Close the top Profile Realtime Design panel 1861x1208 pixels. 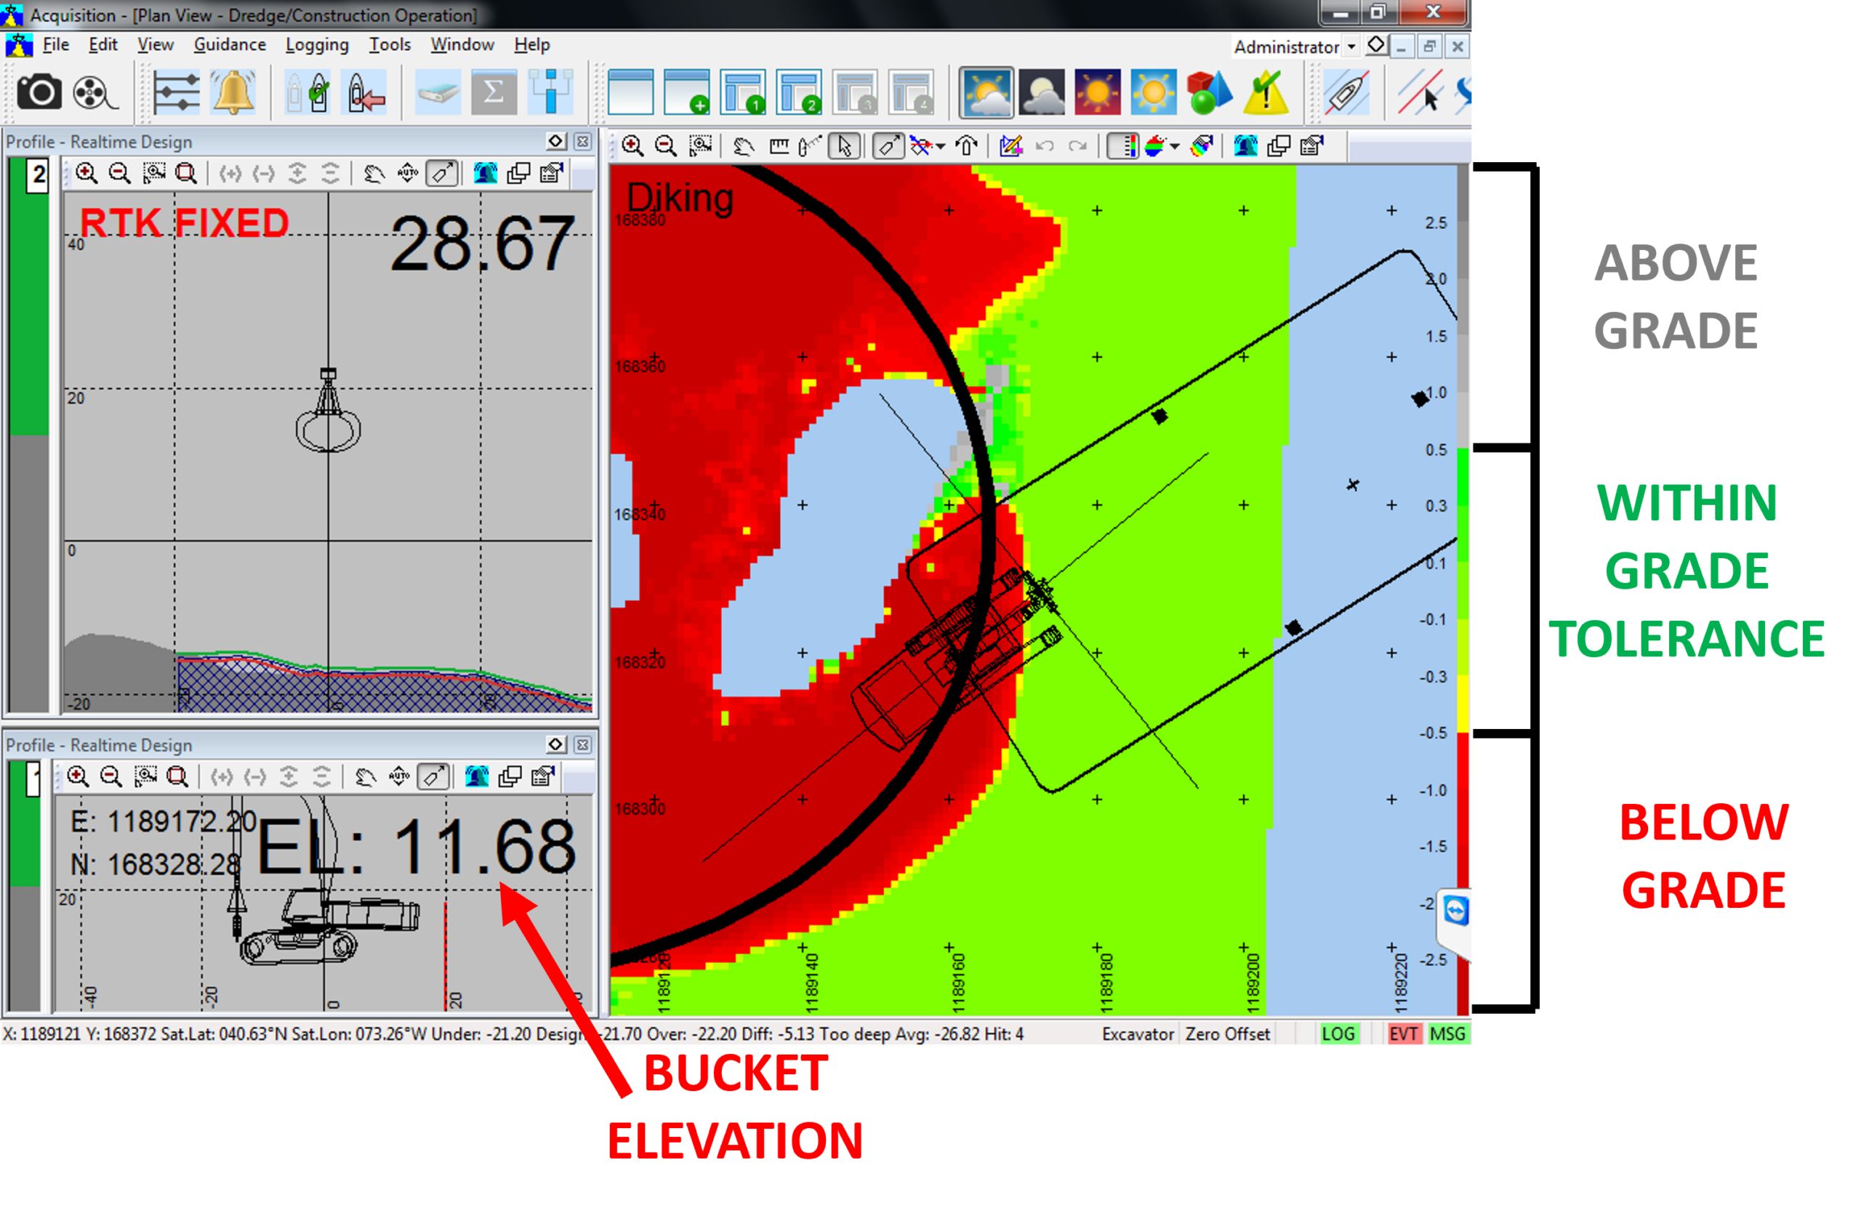click(x=582, y=142)
